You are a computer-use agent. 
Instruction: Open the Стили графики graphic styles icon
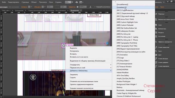156,62
